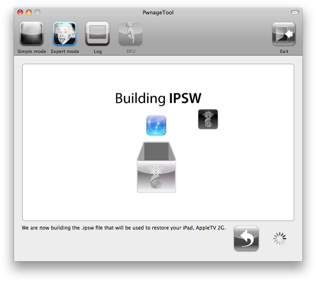Click the DFU toolbar icon
Image resolution: width=316 pixels, height=281 pixels.
131,34
